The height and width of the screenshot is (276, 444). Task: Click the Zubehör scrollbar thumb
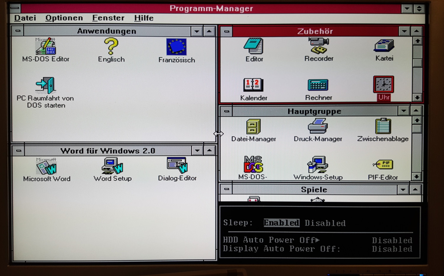417,63
